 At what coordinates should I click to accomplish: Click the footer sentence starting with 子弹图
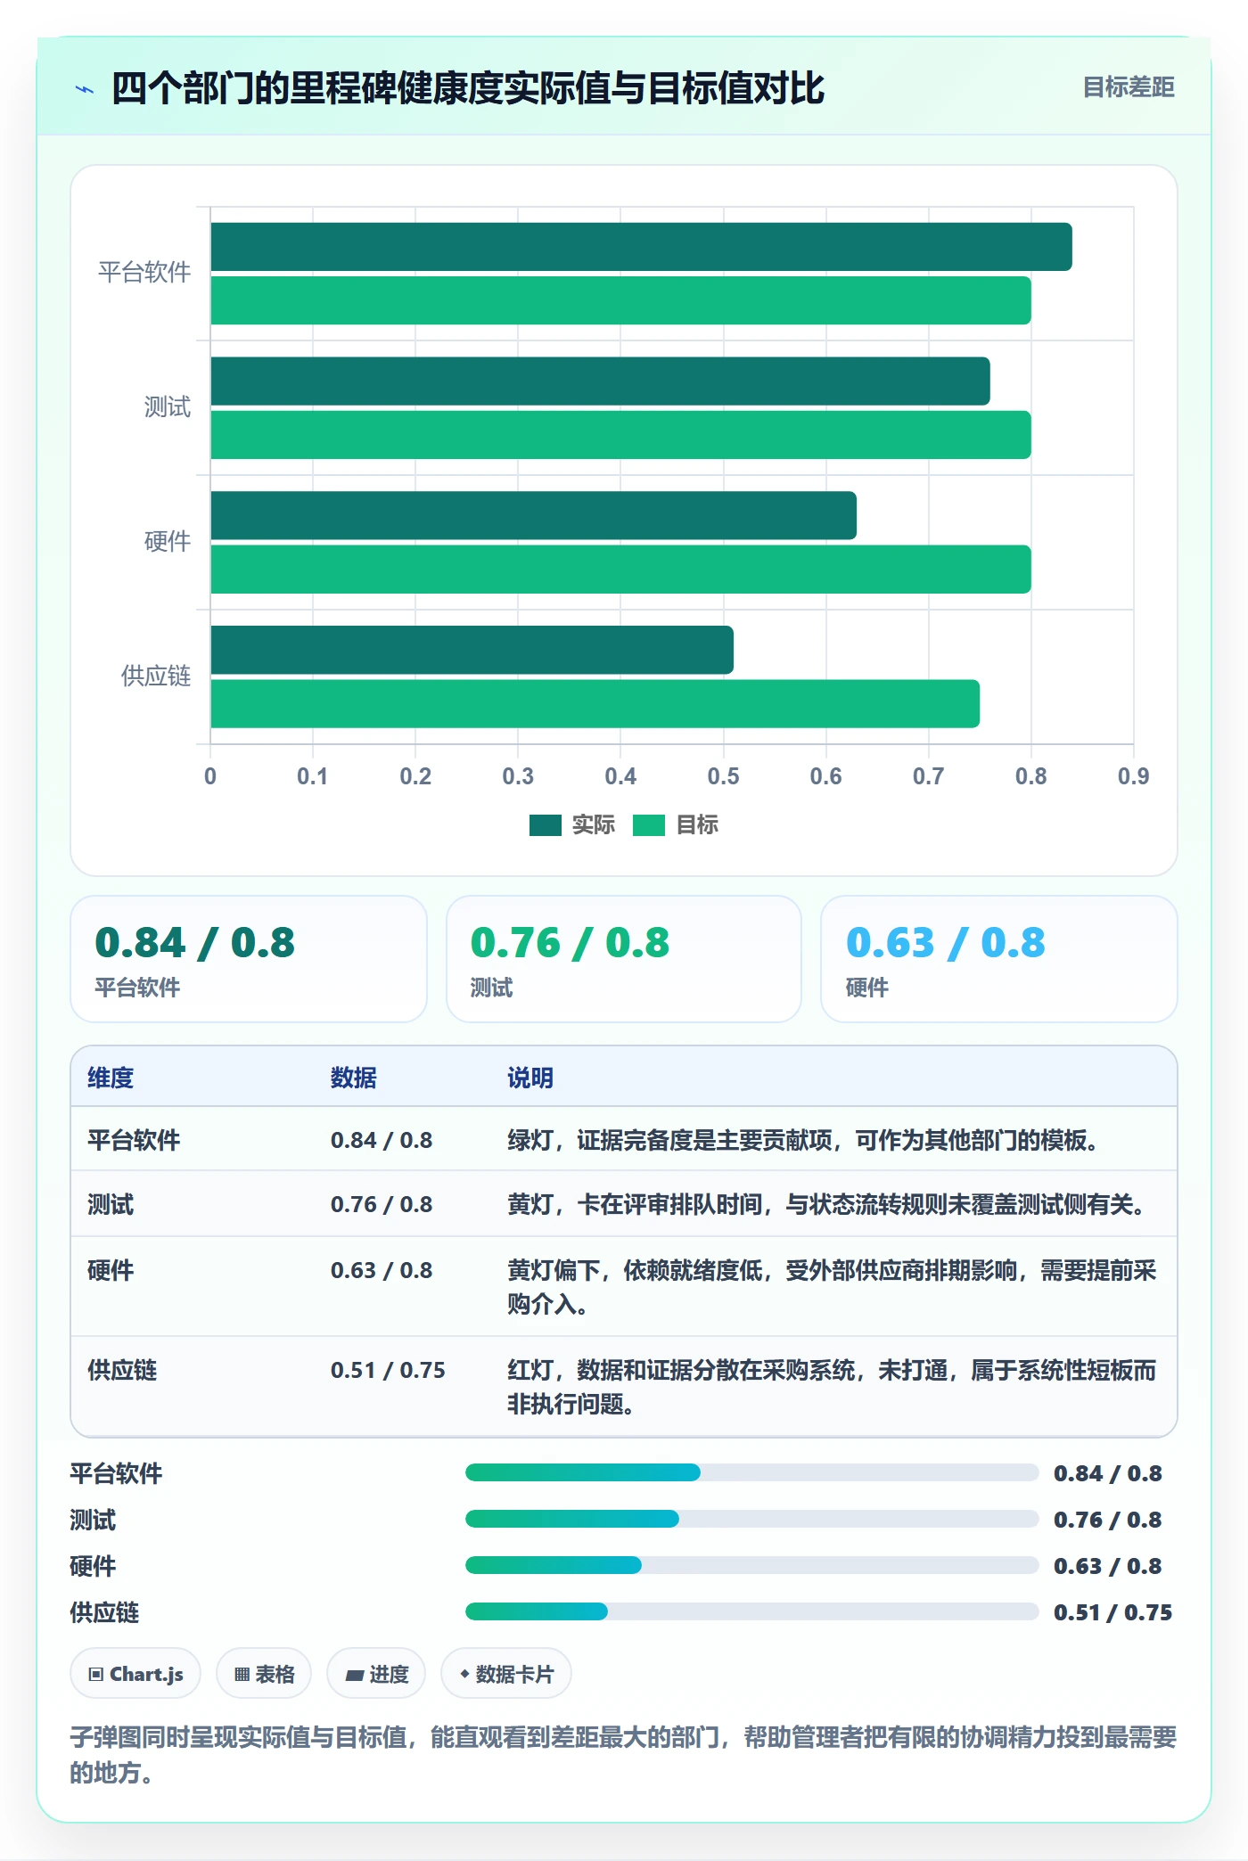623,1754
